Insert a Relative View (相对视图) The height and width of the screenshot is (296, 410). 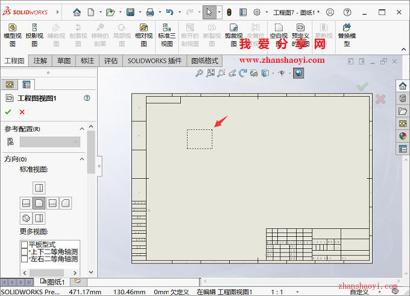pyautogui.click(x=143, y=35)
